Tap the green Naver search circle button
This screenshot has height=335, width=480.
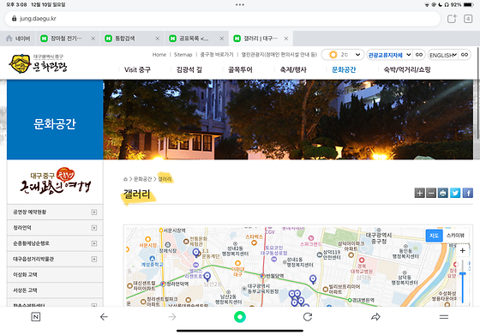(x=240, y=317)
